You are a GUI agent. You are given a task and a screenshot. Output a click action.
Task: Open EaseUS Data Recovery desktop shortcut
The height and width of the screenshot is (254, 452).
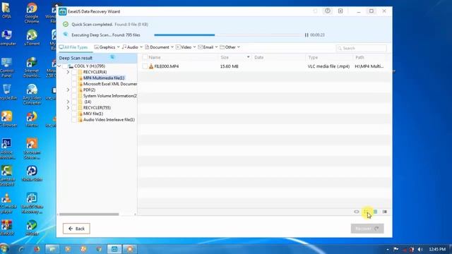(x=32, y=203)
